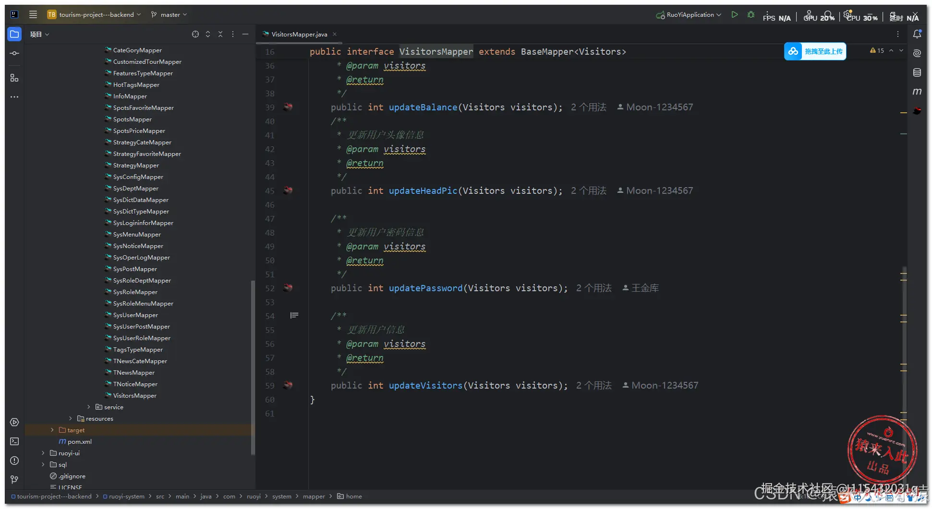The height and width of the screenshot is (509, 932).
Task: Open the notifications bell icon
Action: tap(917, 34)
